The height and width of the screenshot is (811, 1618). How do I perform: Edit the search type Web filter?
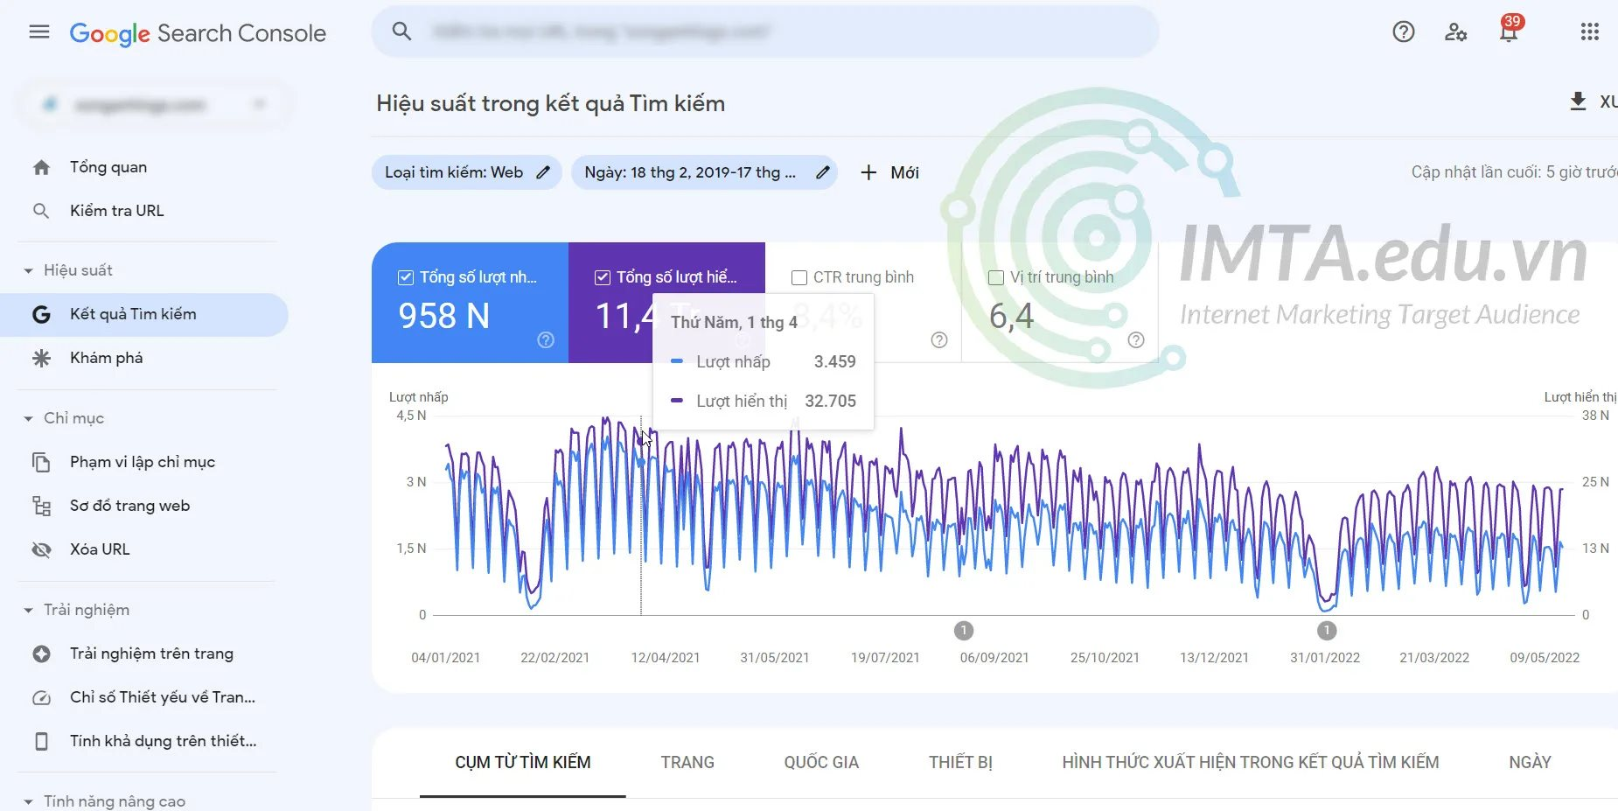(x=543, y=172)
